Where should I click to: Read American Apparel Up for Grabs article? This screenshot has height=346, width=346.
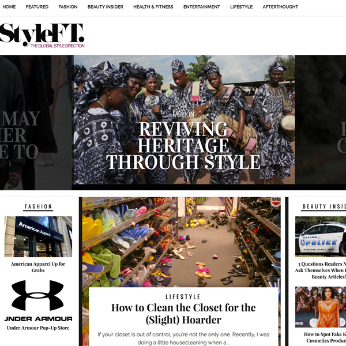38,267
